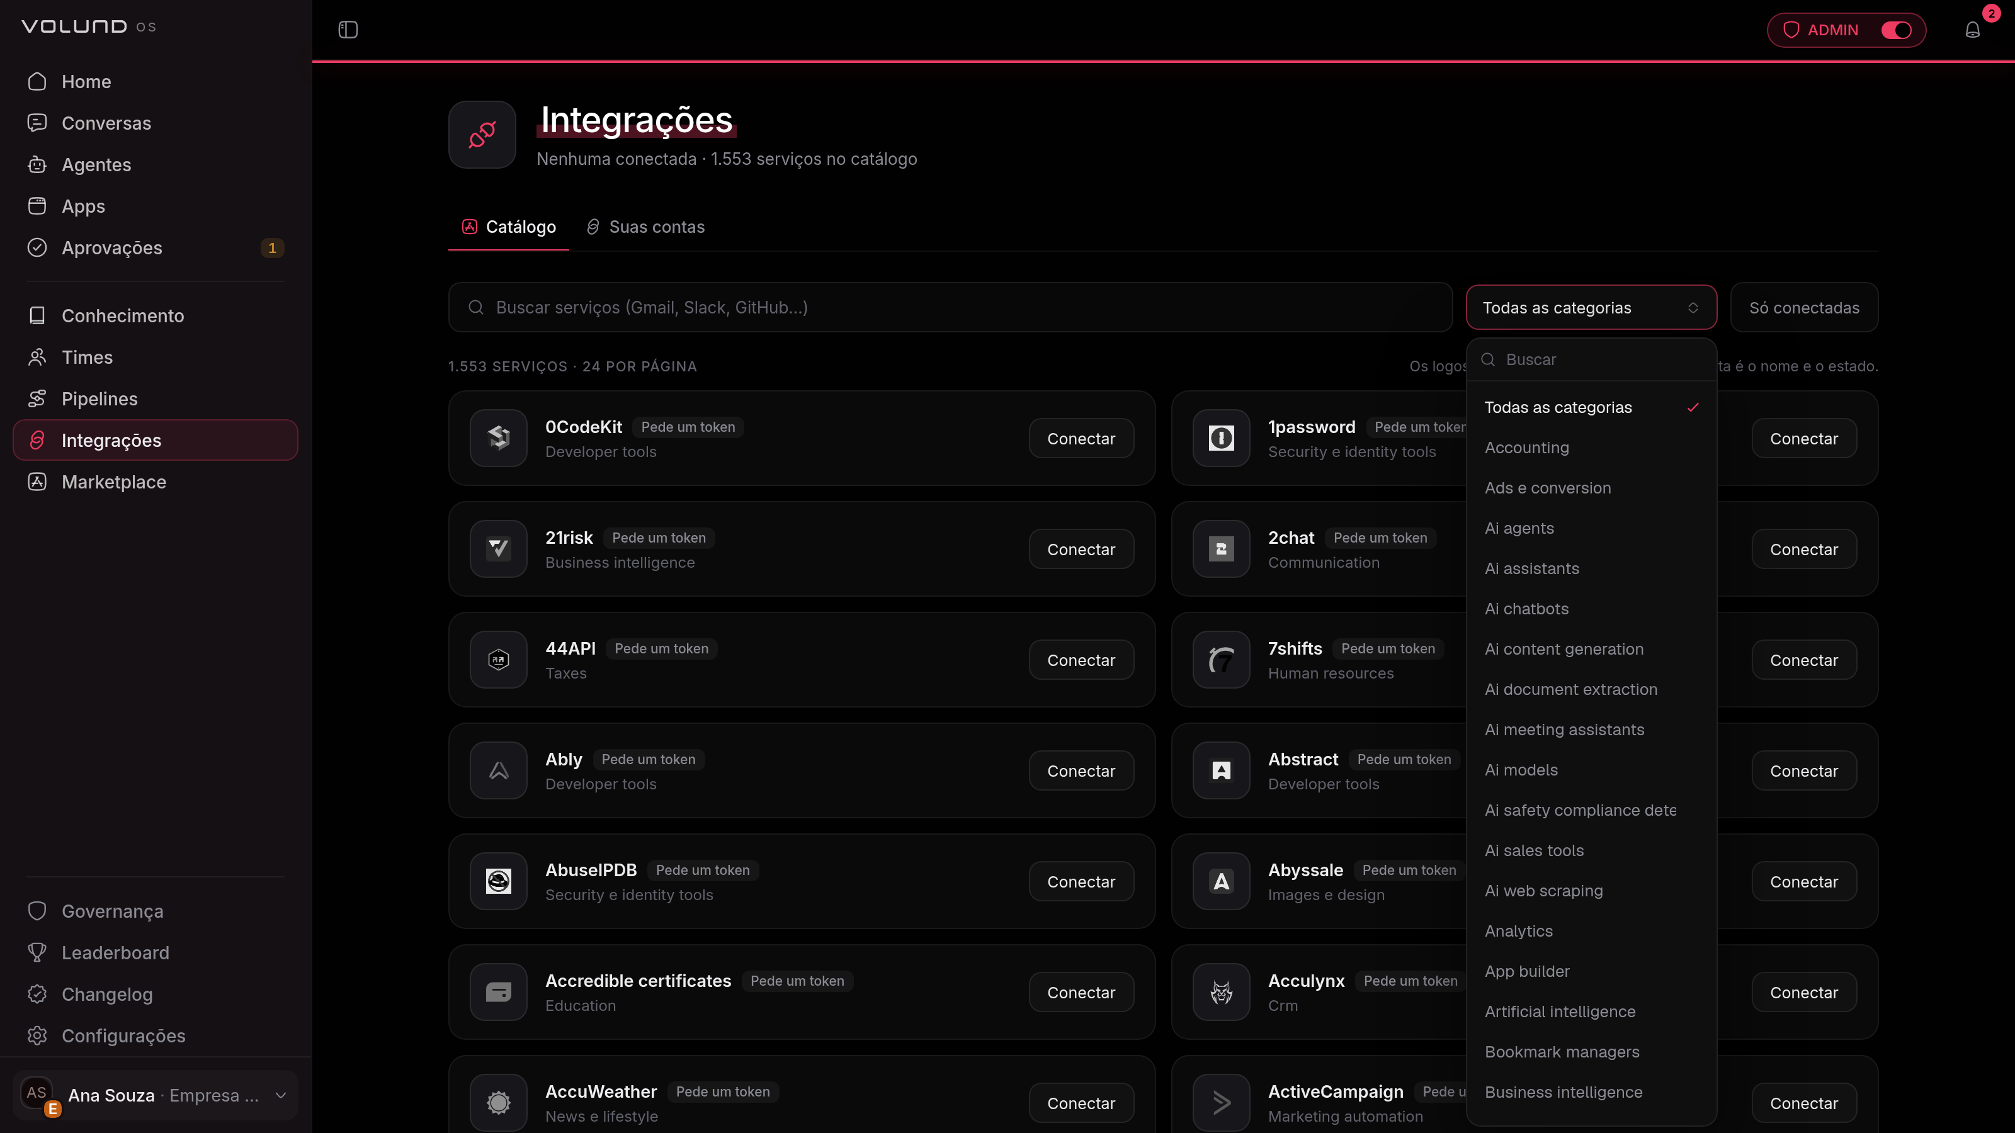Viewport: 2015px width, 1133px height.
Task: Go to Conversas in sidebar
Action: (155, 123)
